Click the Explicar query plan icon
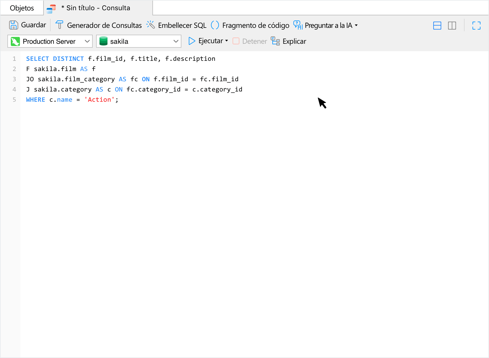The width and height of the screenshot is (489, 358). (x=275, y=41)
